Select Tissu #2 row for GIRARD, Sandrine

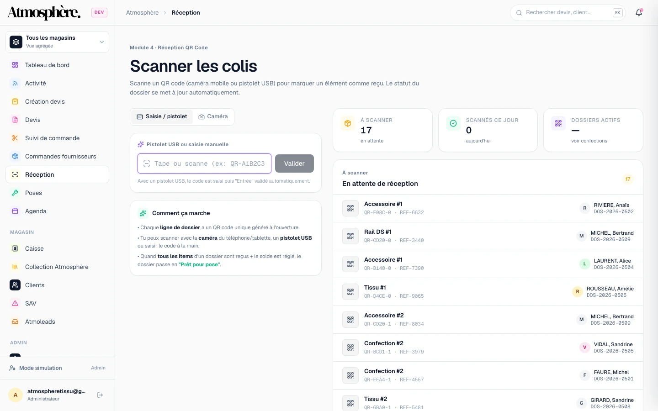click(488, 400)
